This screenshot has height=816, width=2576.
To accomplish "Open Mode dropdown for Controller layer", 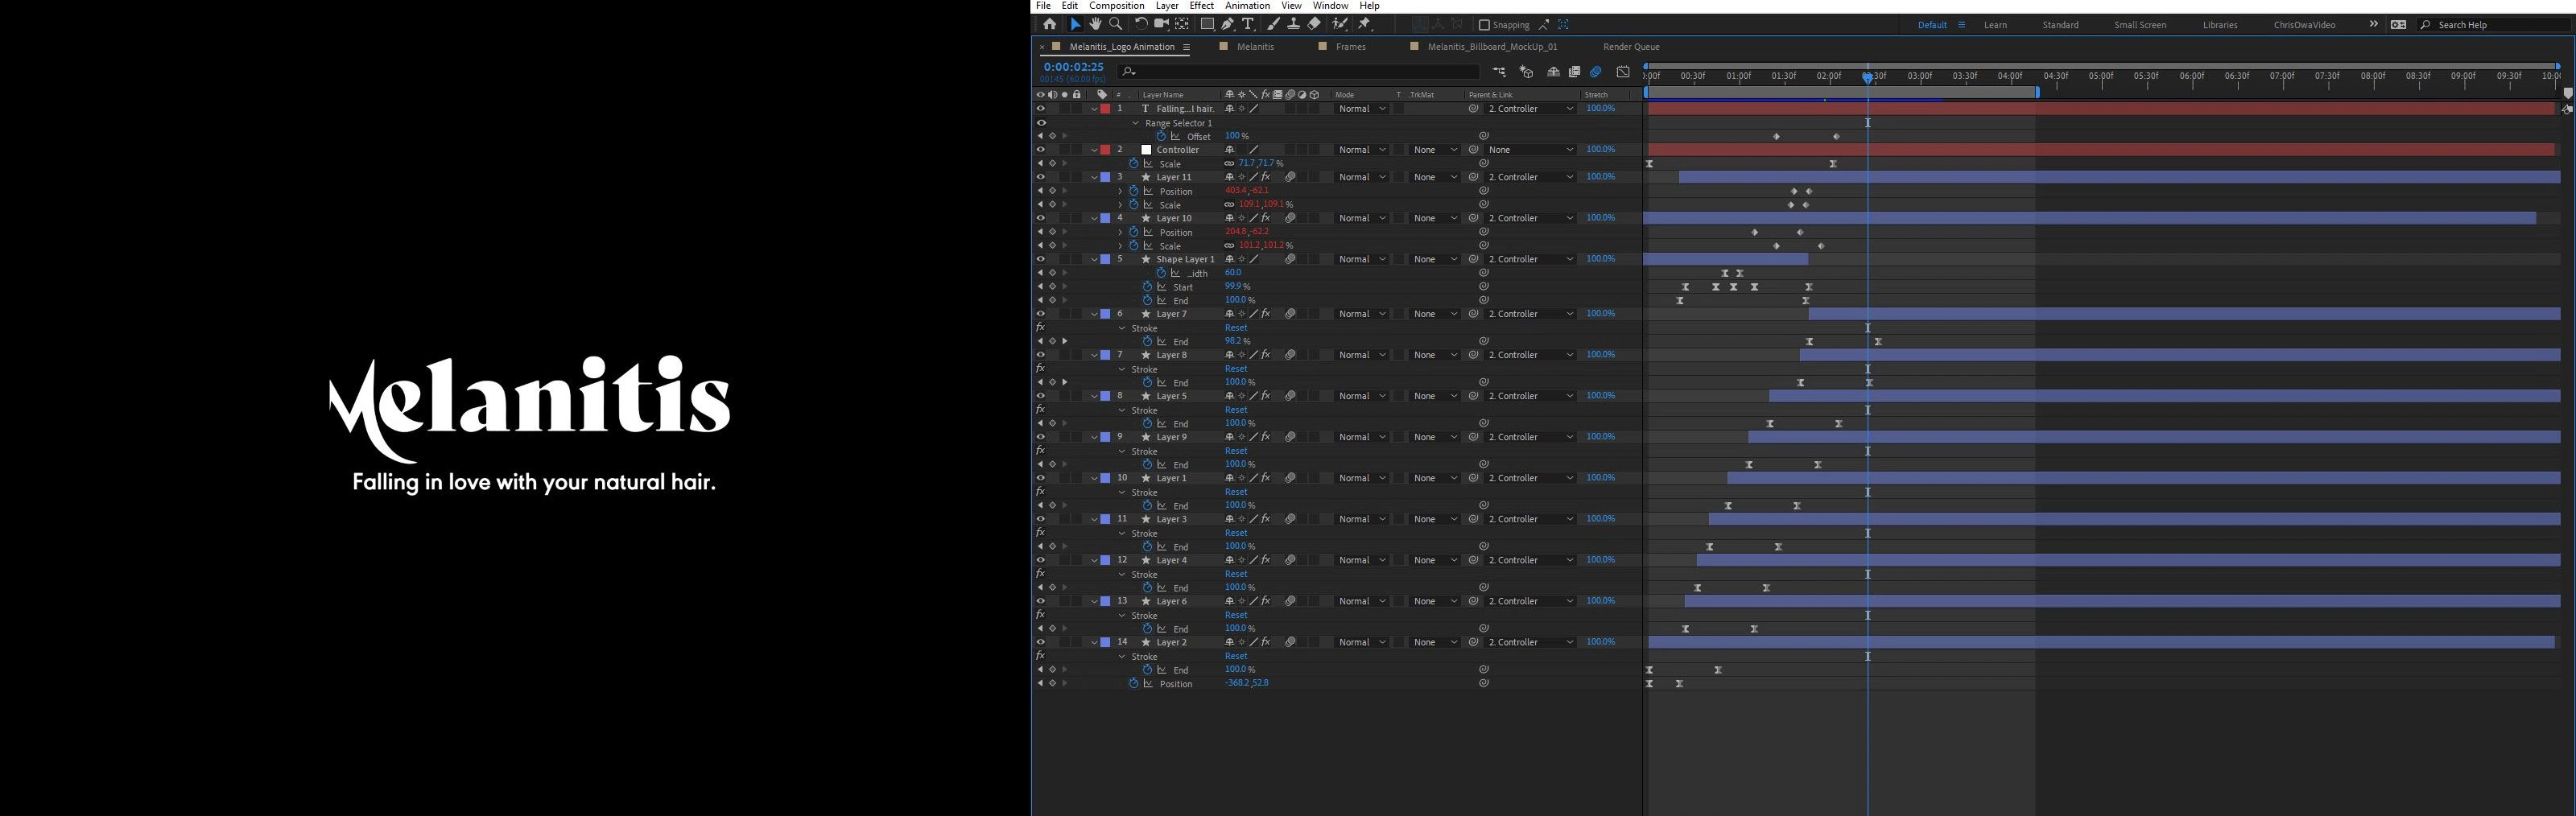I will pyautogui.click(x=1362, y=150).
